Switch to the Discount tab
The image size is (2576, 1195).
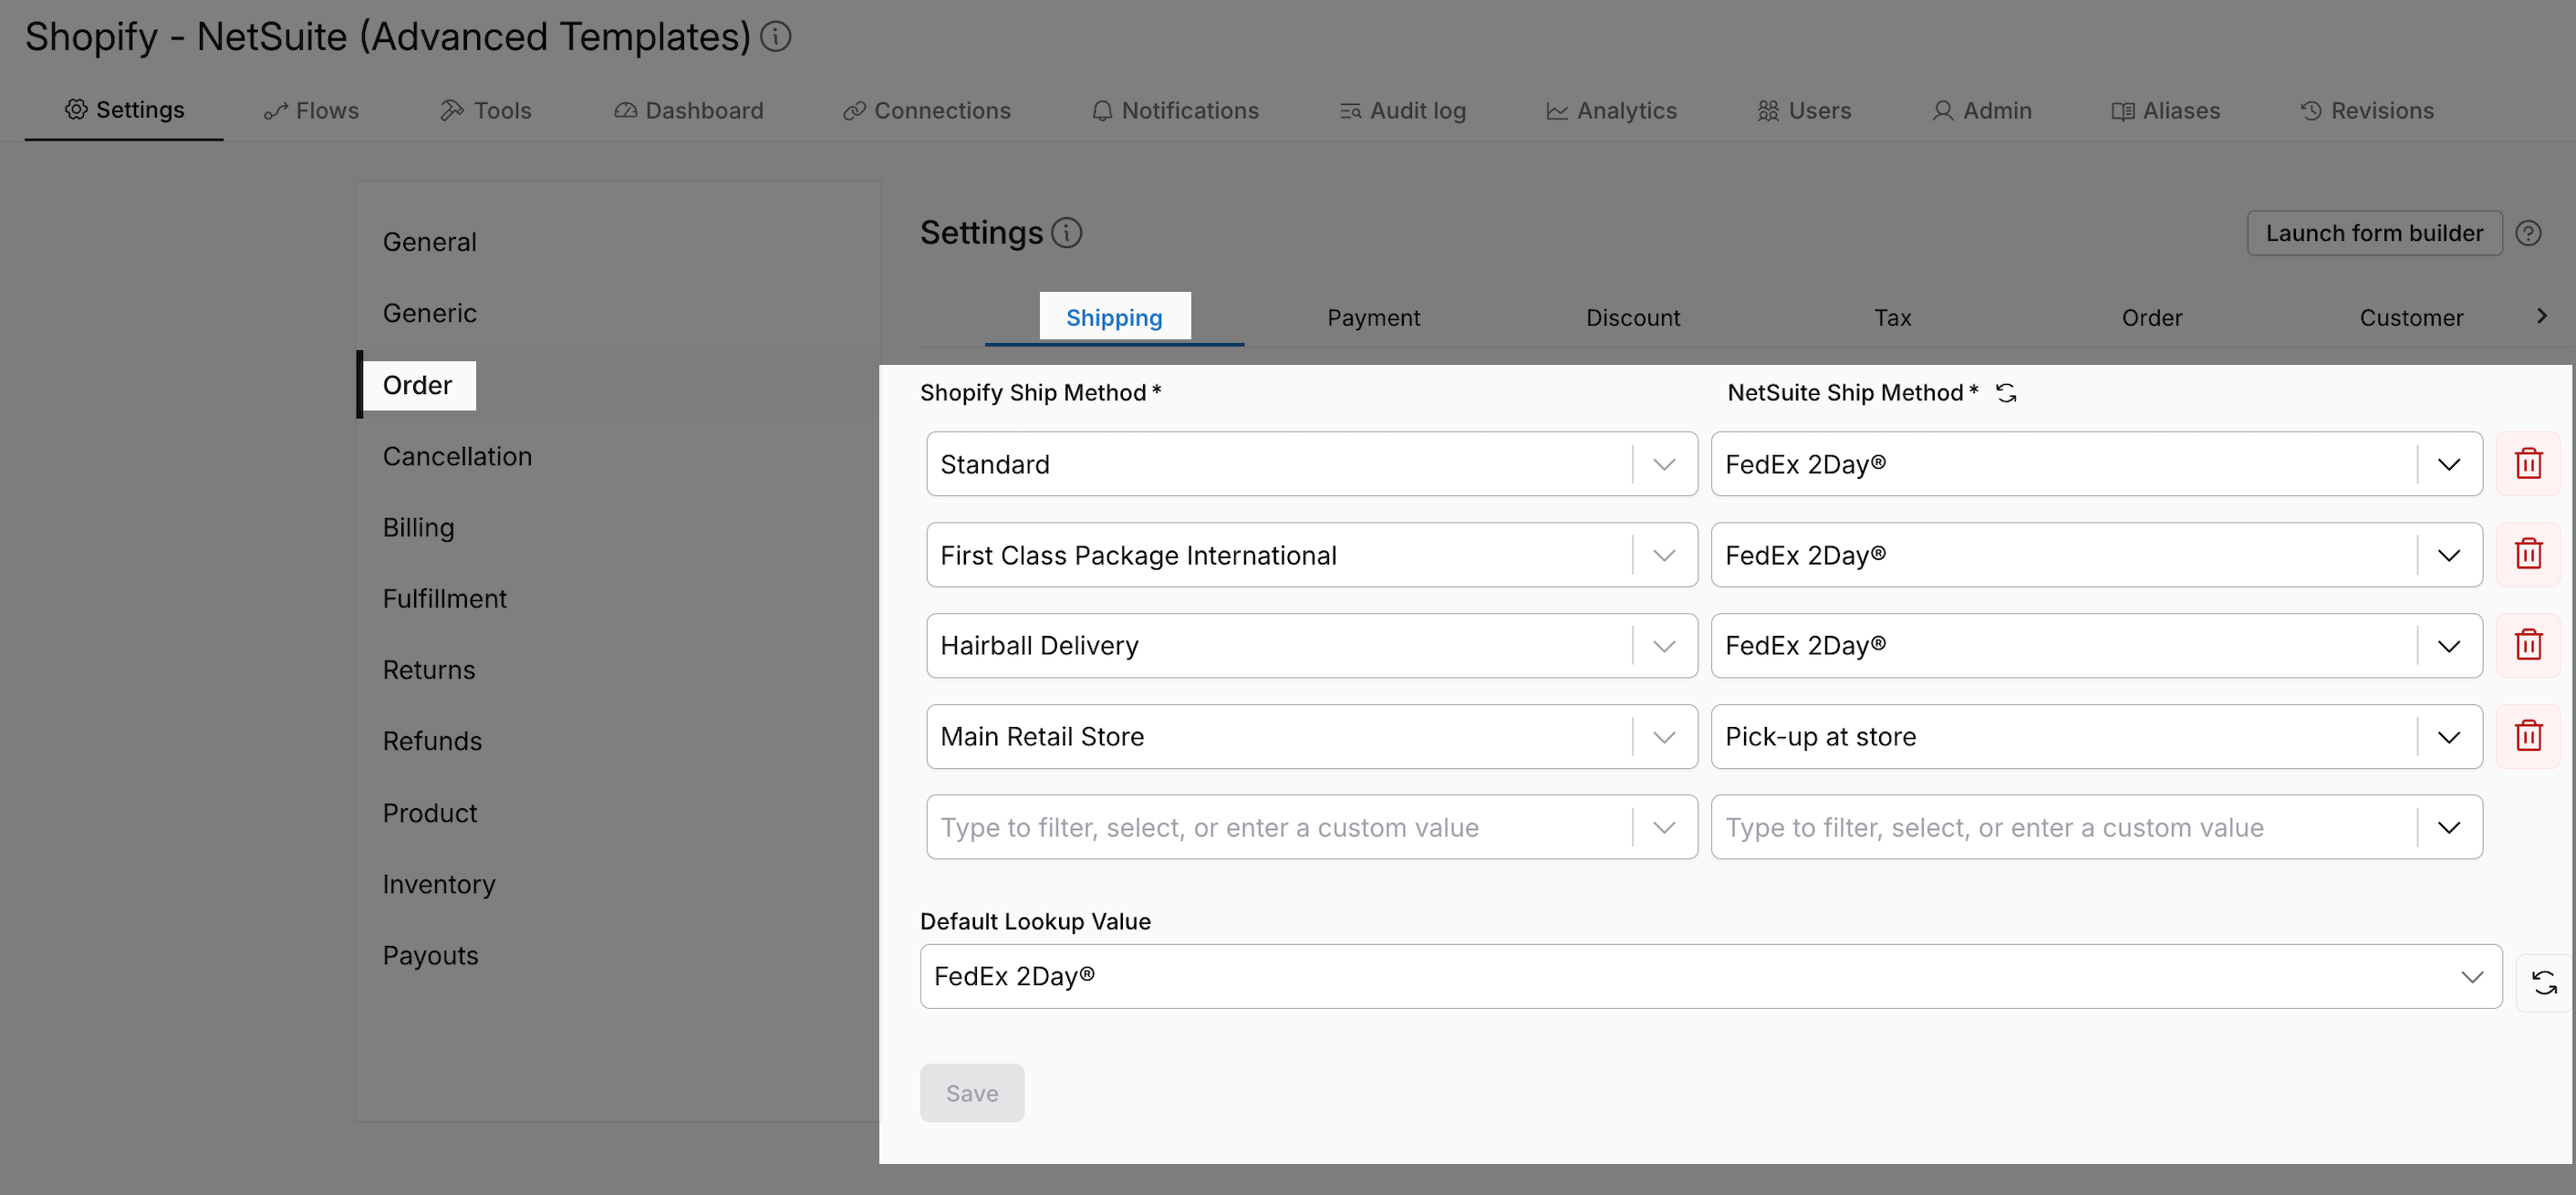pos(1633,318)
